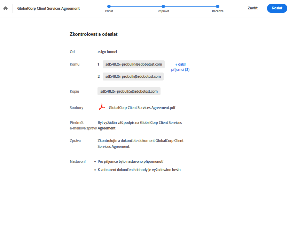The image size is (289, 228).
Task: Click the Soubory label
Action: tap(77, 108)
